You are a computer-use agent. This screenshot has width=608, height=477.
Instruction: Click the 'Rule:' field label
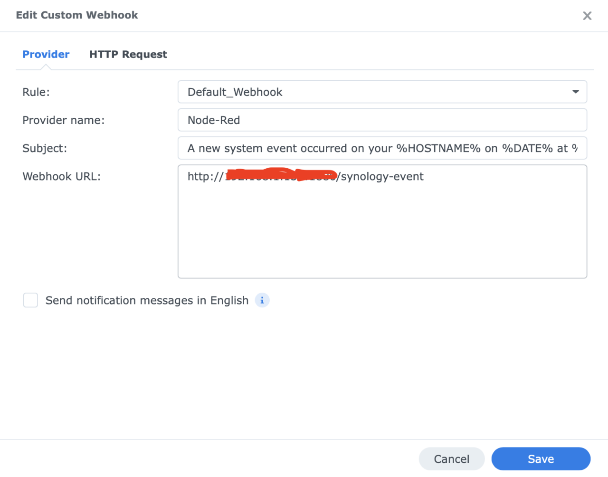36,92
